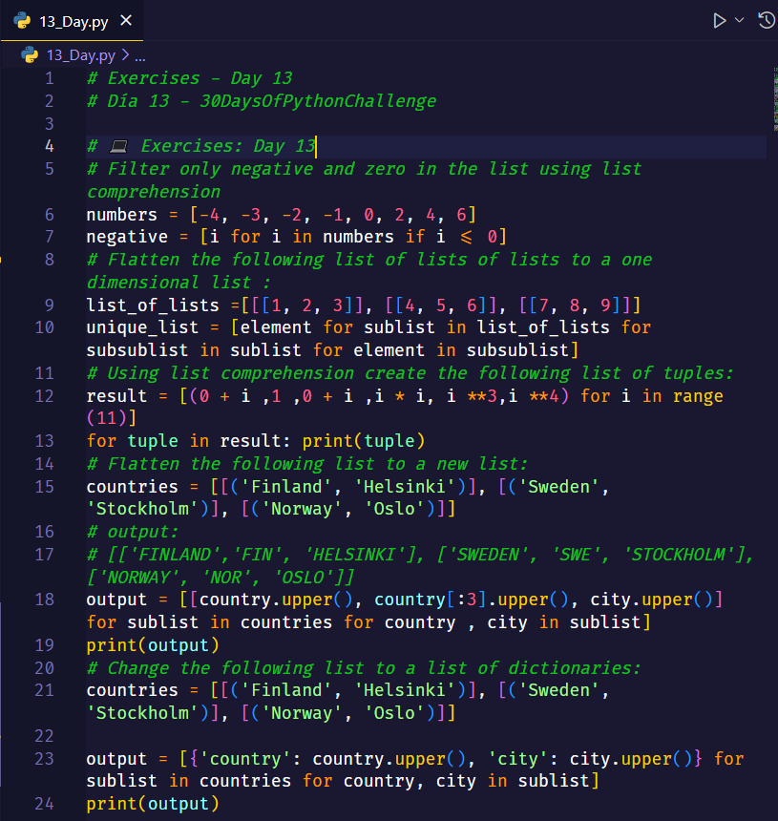Click line number 7 in the gutter
This screenshot has height=821, width=778.
click(50, 237)
